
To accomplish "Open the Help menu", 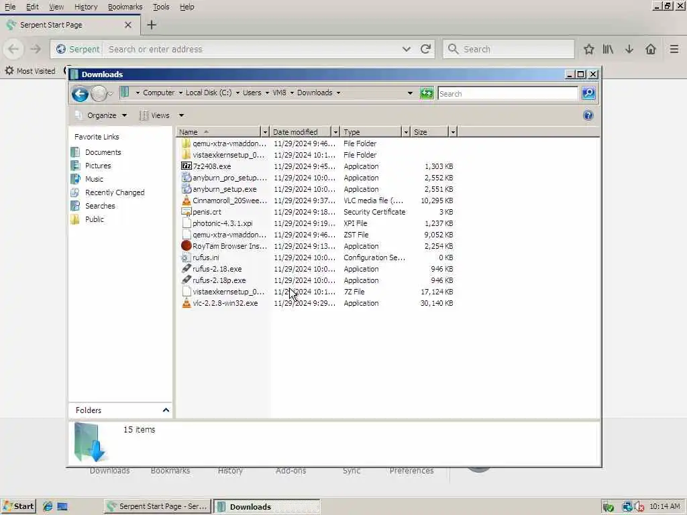I will (x=187, y=7).
